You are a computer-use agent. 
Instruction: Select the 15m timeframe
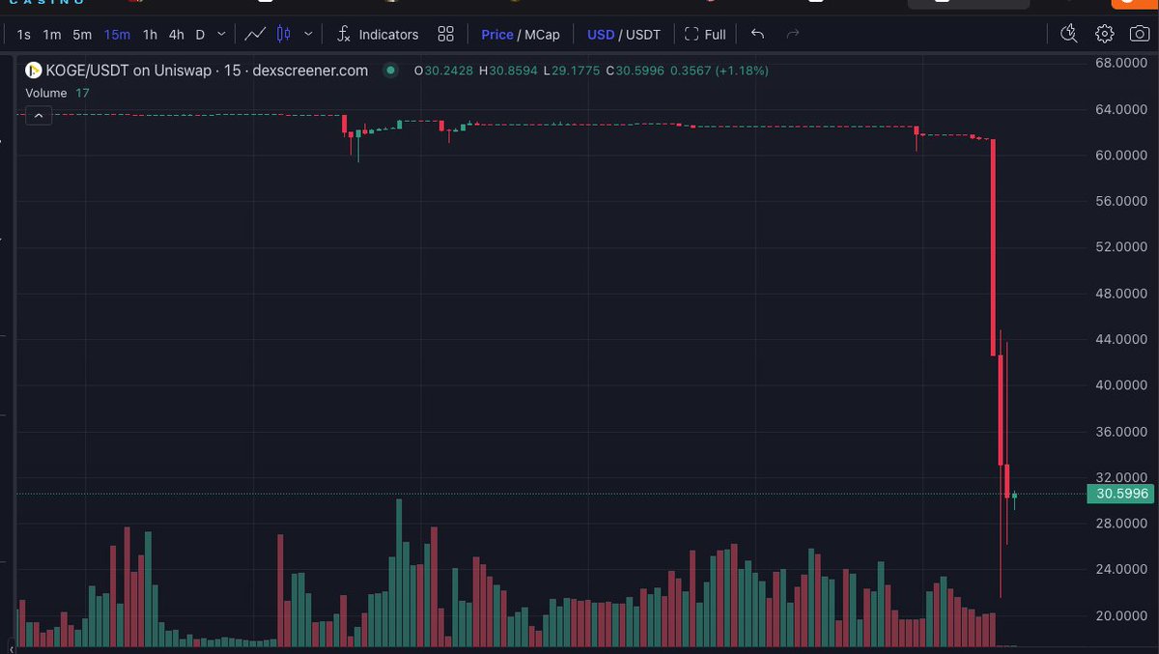[x=117, y=34]
